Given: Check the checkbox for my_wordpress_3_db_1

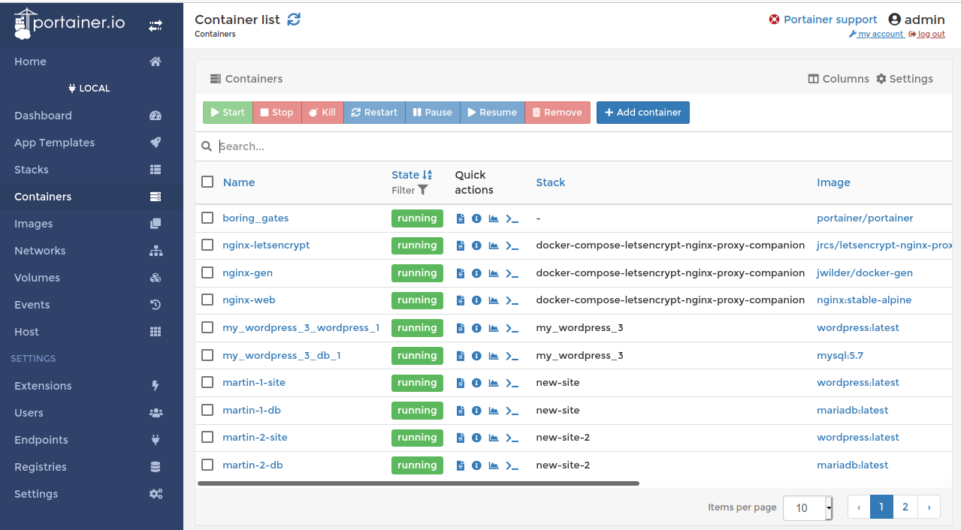Looking at the screenshot, I should point(207,355).
